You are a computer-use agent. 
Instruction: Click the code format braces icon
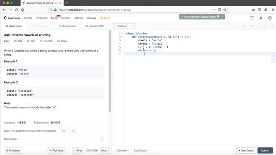245,26
